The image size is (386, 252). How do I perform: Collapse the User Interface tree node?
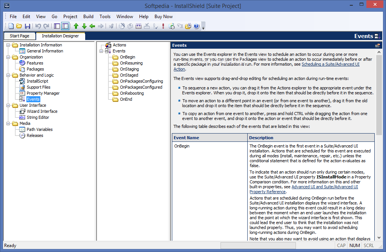click(8, 105)
